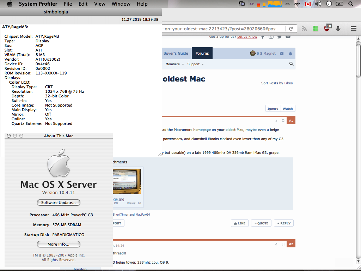Click the '1024 x 768 @ 75 Hz' resolution value
The width and height of the screenshot is (361, 271).
coord(65,91)
